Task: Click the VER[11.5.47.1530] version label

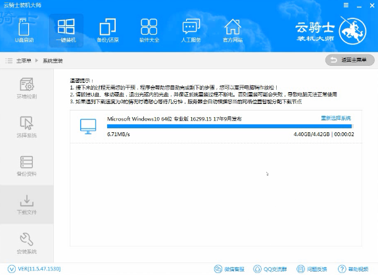Action: (x=39, y=268)
